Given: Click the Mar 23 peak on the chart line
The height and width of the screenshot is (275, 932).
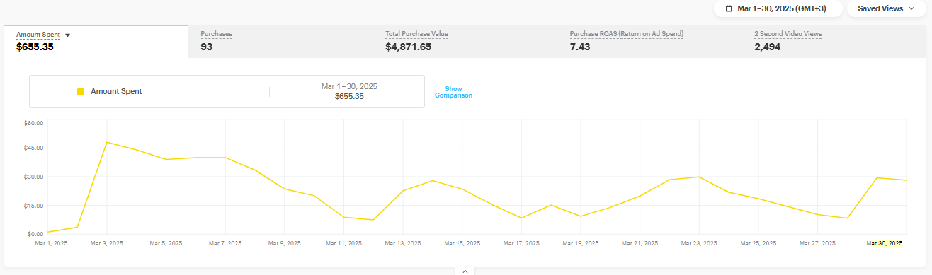Looking at the screenshot, I should click(x=699, y=177).
